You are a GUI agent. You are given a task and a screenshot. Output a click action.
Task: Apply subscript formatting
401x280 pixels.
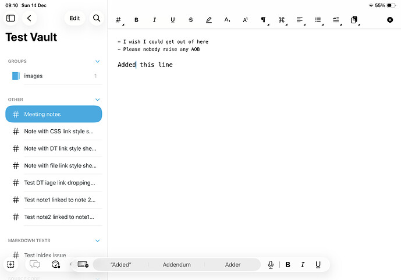[227, 20]
